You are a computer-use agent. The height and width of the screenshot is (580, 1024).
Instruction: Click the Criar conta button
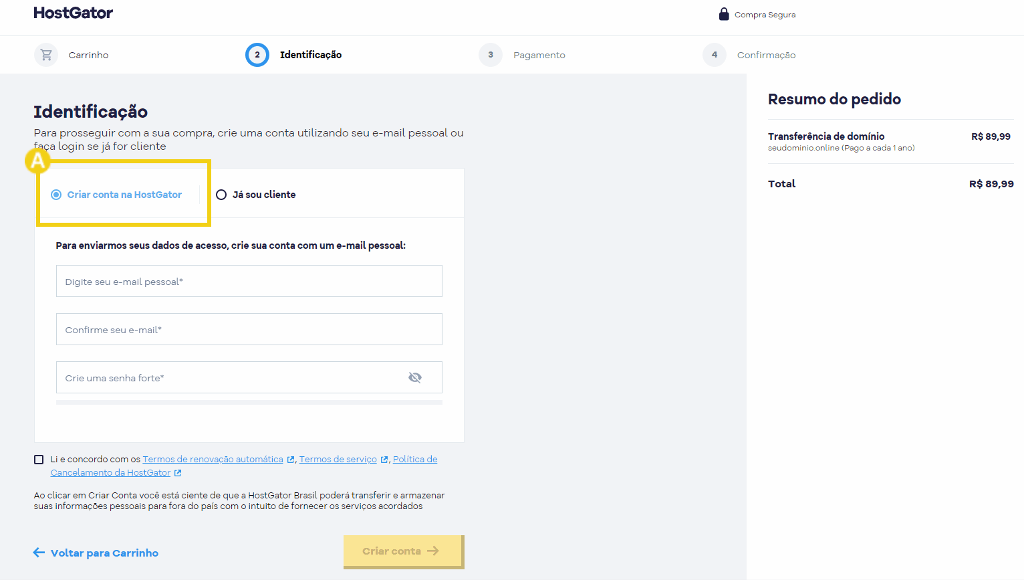click(x=404, y=551)
